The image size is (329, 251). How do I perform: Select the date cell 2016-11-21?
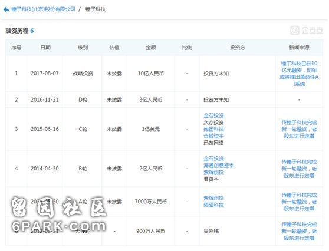45,99
